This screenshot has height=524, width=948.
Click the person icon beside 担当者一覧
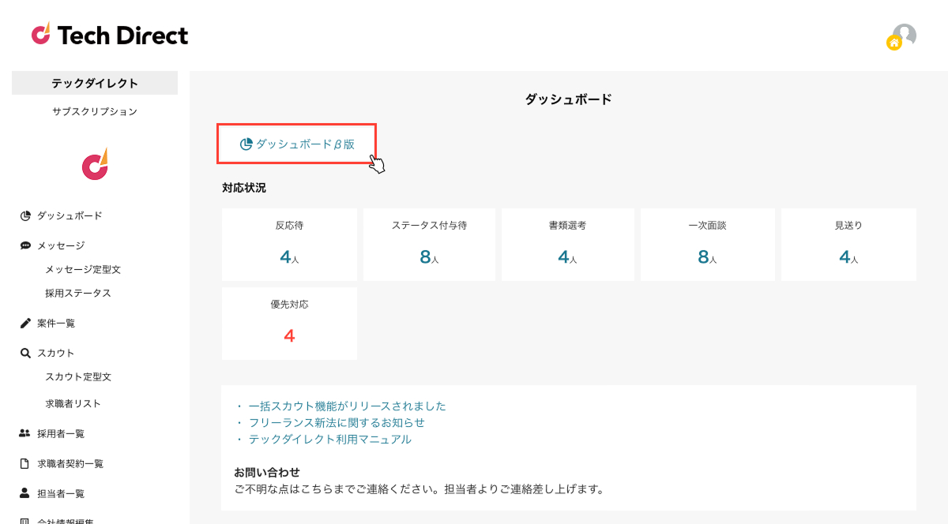tap(25, 493)
